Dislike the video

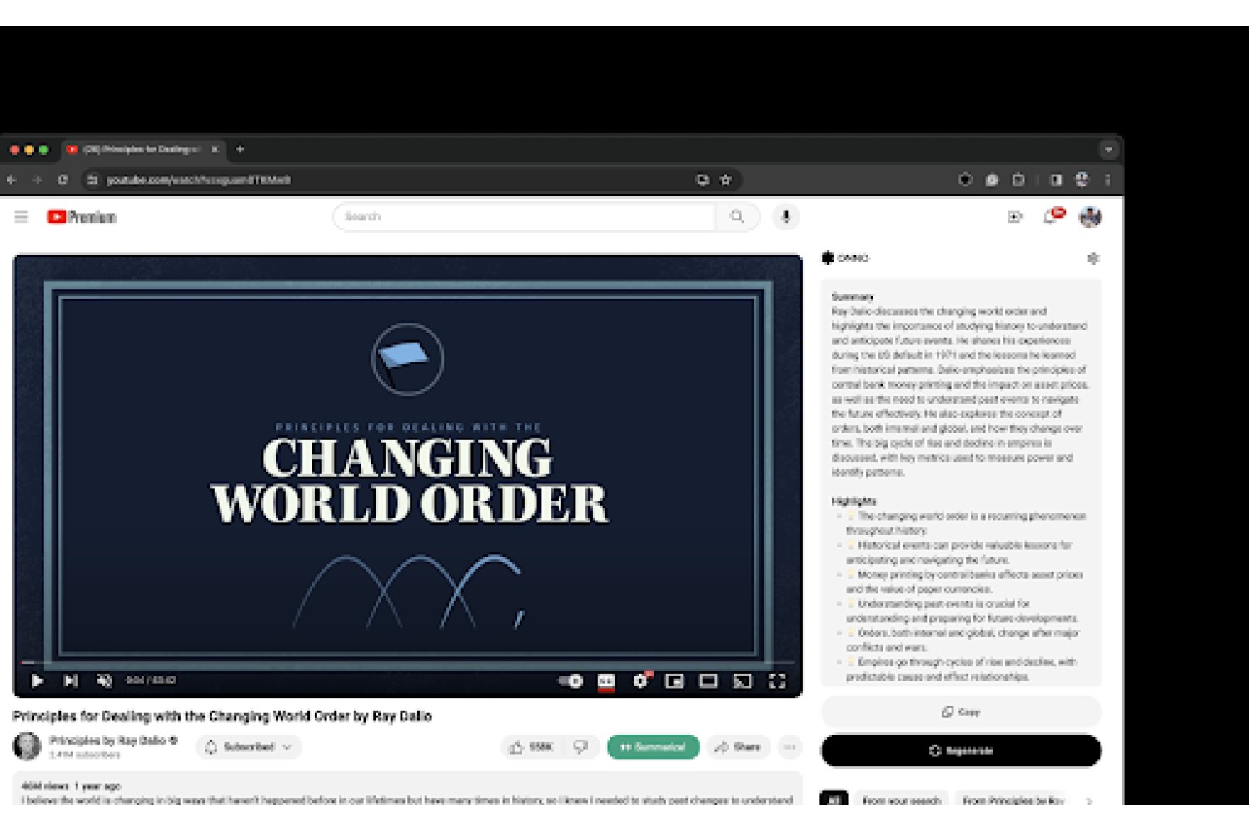pos(581,747)
